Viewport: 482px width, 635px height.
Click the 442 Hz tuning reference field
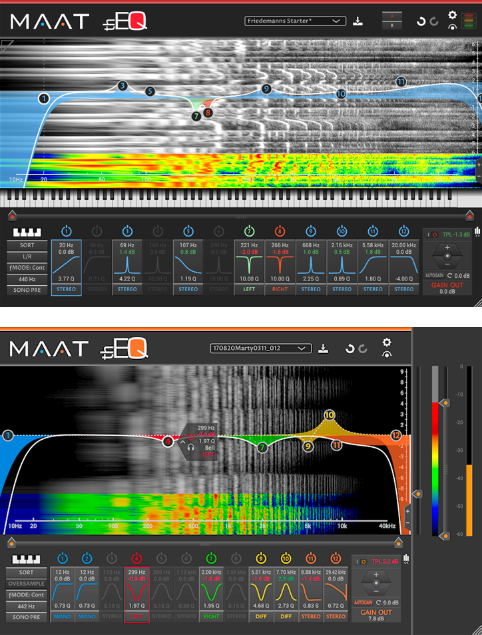pos(27,606)
